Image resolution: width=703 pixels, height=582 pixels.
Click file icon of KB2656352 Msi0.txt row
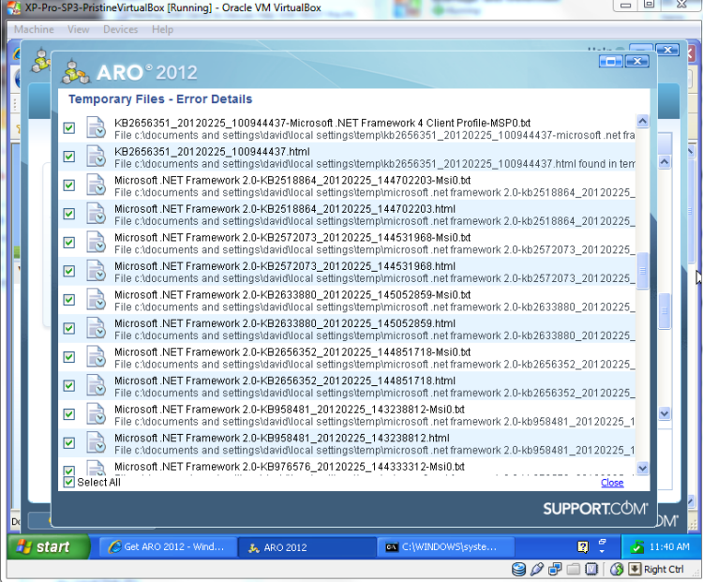tap(96, 357)
